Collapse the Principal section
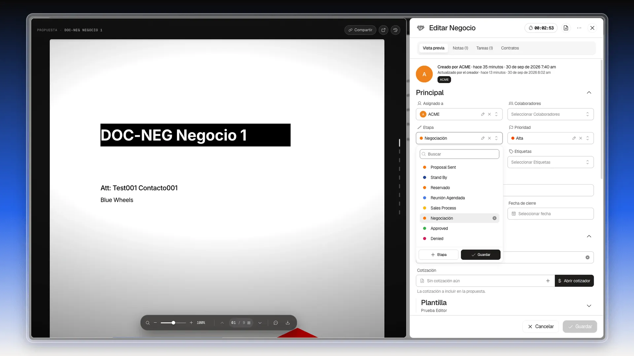This screenshot has width=634, height=356. click(589, 93)
